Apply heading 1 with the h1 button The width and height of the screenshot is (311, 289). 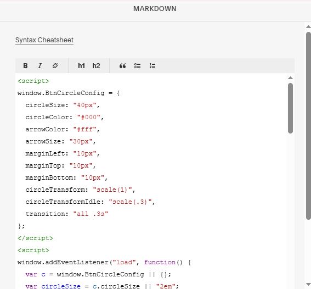pyautogui.click(x=82, y=66)
